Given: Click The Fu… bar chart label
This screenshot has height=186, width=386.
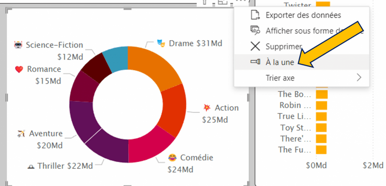Looking at the screenshot, I should [x=295, y=150].
